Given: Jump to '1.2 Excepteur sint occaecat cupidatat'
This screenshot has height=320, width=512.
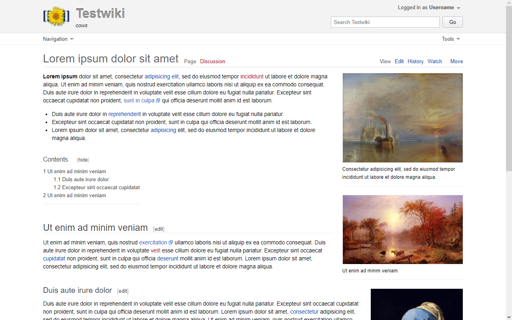Looking at the screenshot, I should point(97,187).
